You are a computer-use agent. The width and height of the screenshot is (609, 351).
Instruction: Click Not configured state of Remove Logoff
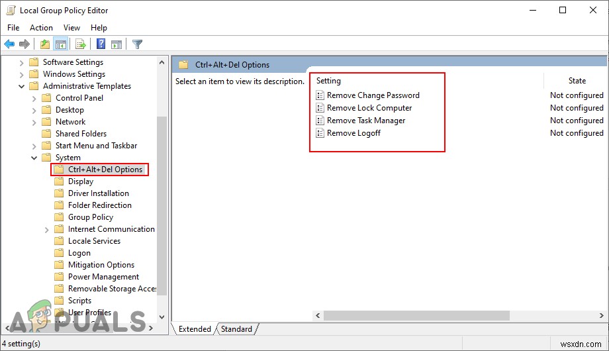(577, 133)
